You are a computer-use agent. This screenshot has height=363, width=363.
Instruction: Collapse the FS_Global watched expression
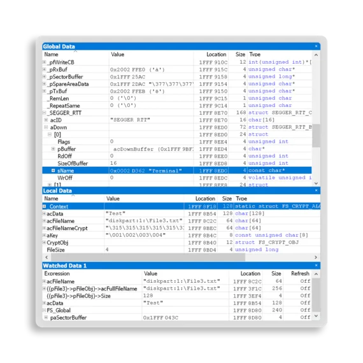[x=45, y=310]
